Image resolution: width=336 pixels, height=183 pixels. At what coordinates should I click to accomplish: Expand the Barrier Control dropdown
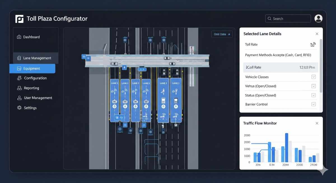tap(314, 104)
